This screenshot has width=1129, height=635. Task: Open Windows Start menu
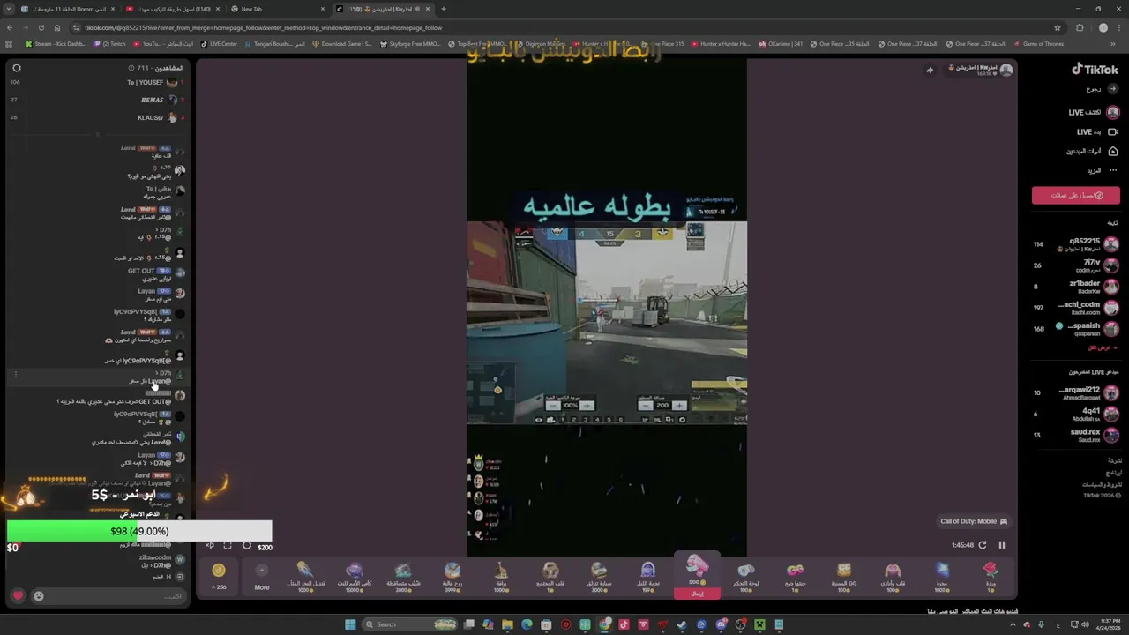(350, 624)
